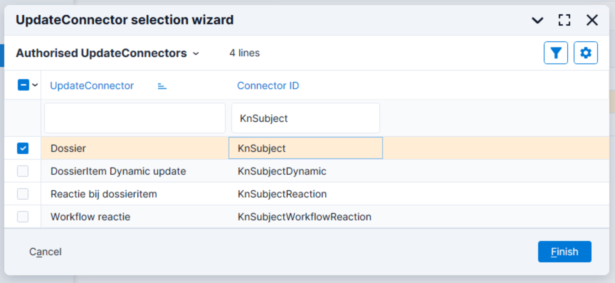Toggle the select-all header checkbox
Image resolution: width=615 pixels, height=283 pixels.
(23, 85)
